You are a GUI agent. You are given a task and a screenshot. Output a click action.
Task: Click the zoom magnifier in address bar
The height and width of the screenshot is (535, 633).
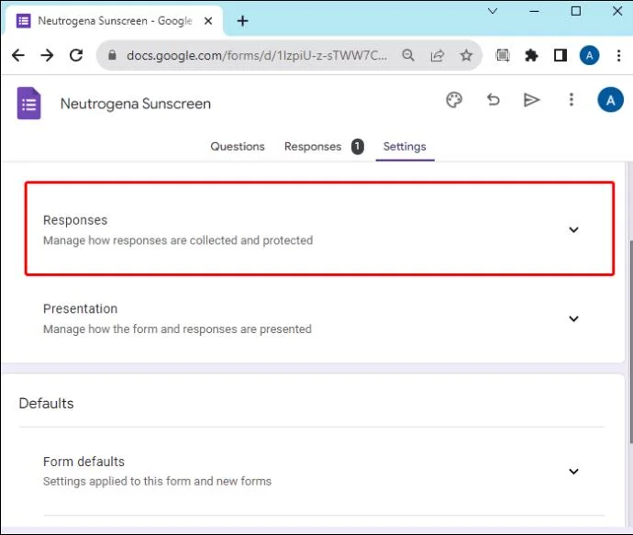pyautogui.click(x=408, y=55)
